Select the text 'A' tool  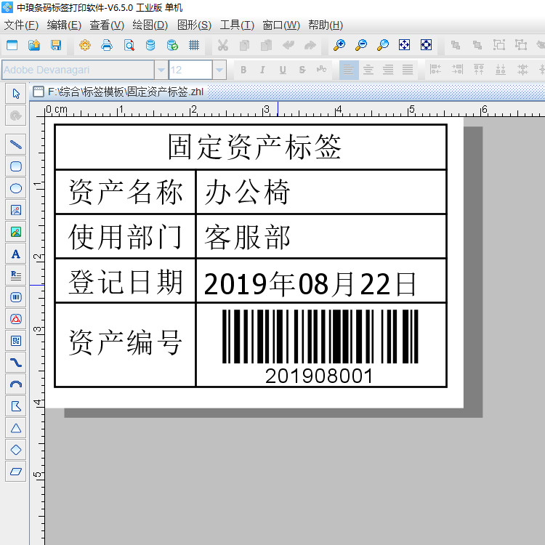[16, 254]
